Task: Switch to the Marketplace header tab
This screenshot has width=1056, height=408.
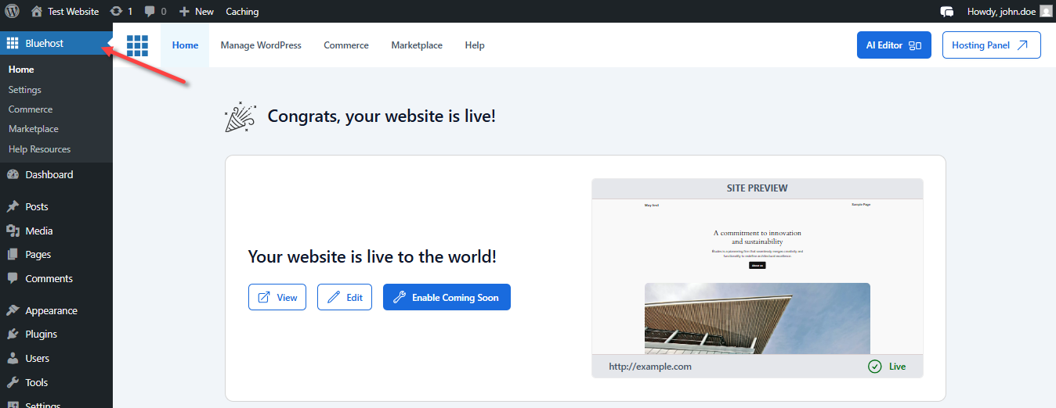Action: click(417, 45)
